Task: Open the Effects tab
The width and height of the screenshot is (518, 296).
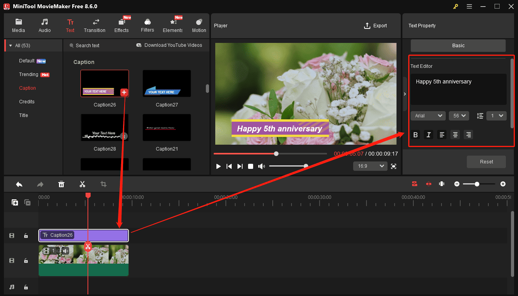Action: [x=121, y=26]
